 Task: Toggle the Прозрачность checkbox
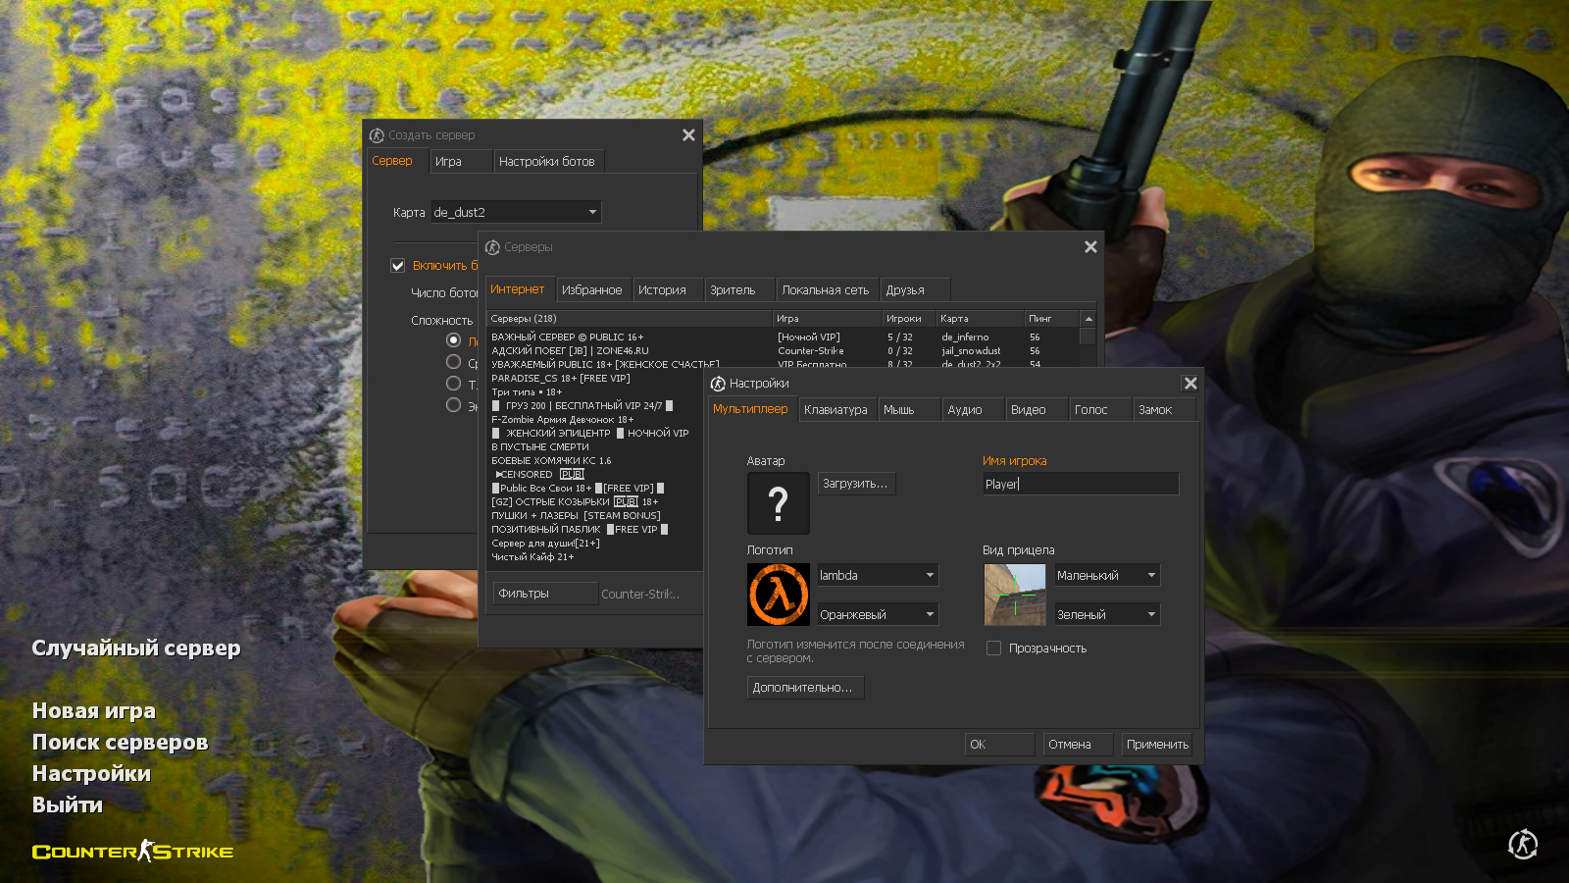[x=993, y=649]
